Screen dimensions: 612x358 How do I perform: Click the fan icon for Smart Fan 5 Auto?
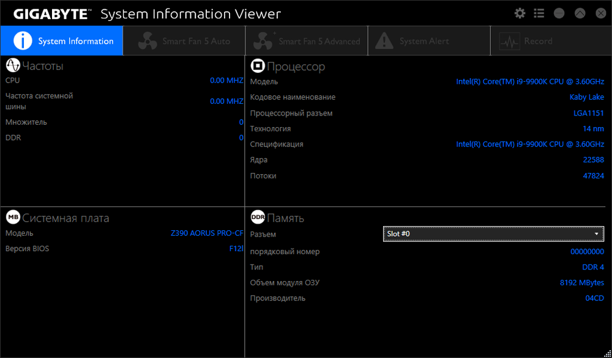point(147,41)
